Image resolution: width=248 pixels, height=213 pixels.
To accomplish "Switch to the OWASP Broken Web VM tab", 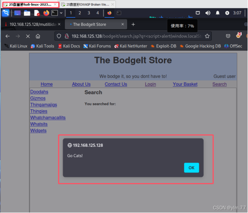I will (x=88, y=4).
